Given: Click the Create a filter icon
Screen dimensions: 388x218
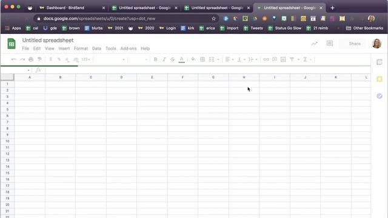Looking at the screenshot, I should coord(292,59).
